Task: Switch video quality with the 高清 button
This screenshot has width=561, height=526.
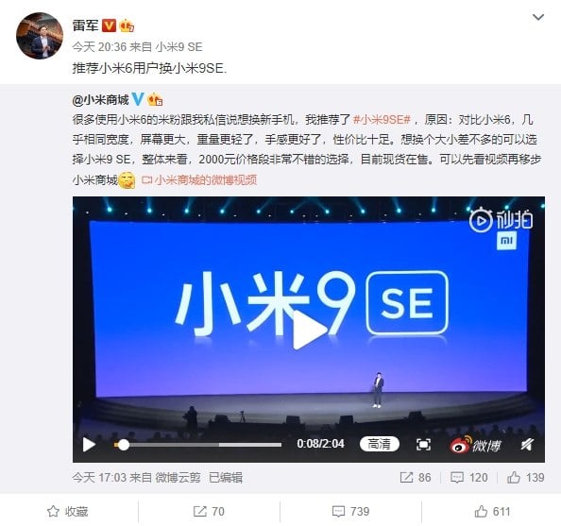Action: pyautogui.click(x=380, y=444)
